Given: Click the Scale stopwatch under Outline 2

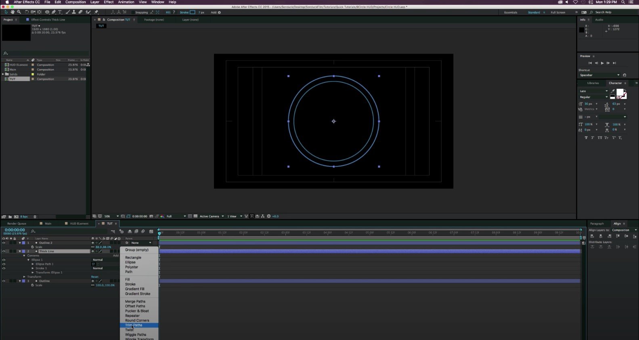Looking at the screenshot, I should click(x=32, y=247).
